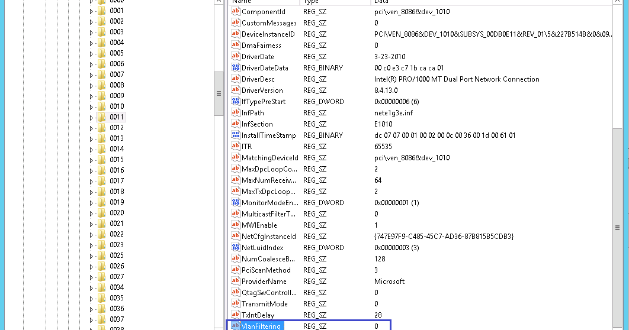Select the DriverVersion value name
The width and height of the screenshot is (629, 330).
pyautogui.click(x=262, y=90)
